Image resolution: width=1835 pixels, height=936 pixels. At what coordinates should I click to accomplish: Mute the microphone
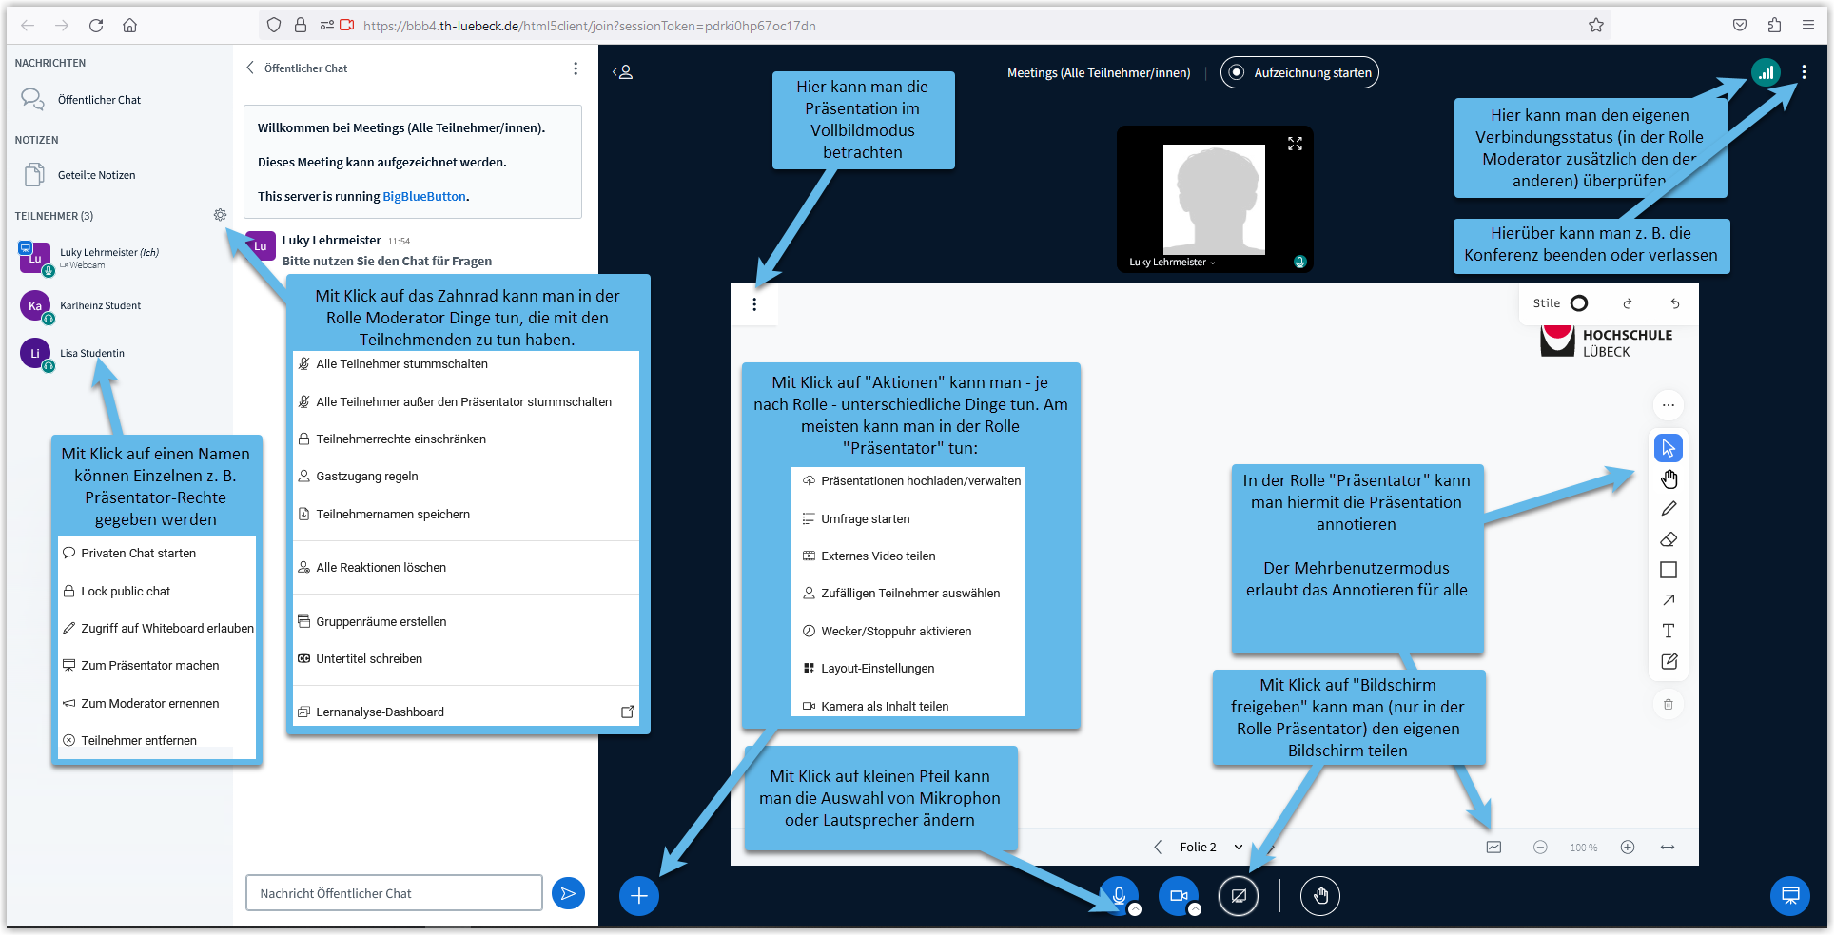(x=1119, y=895)
